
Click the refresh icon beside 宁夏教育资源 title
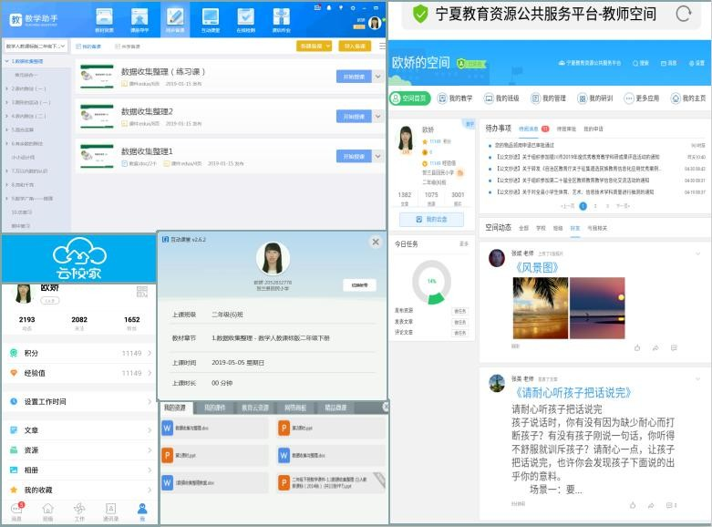(x=684, y=14)
